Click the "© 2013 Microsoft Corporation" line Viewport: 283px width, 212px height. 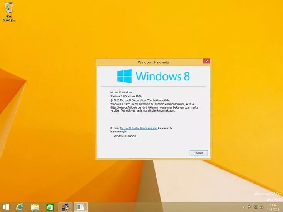(x=140, y=100)
